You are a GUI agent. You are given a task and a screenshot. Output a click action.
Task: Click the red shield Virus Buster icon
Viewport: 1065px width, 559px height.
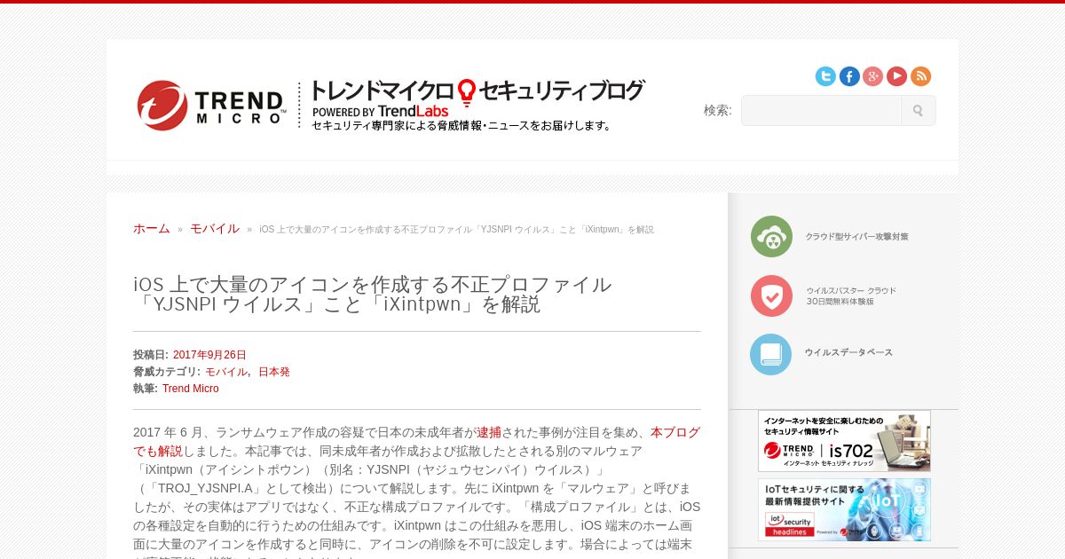coord(771,295)
